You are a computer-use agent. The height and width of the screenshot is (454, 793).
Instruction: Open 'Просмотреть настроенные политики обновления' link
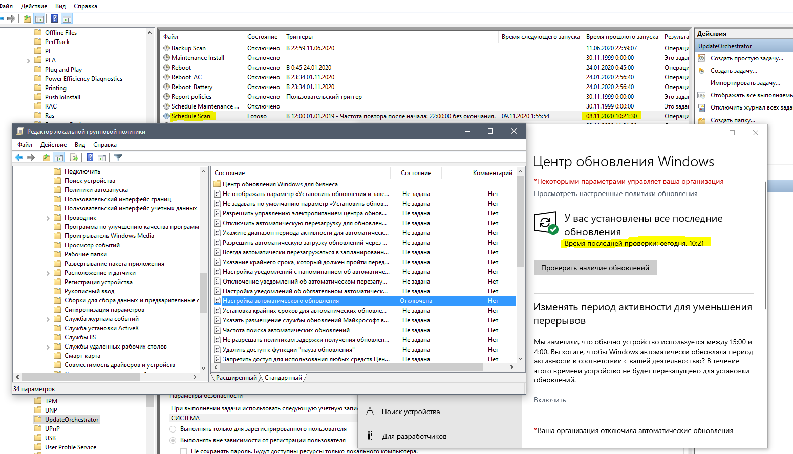[x=615, y=193]
